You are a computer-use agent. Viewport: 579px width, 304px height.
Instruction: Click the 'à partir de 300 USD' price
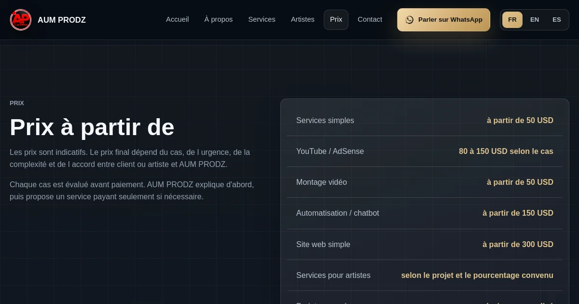(518, 245)
